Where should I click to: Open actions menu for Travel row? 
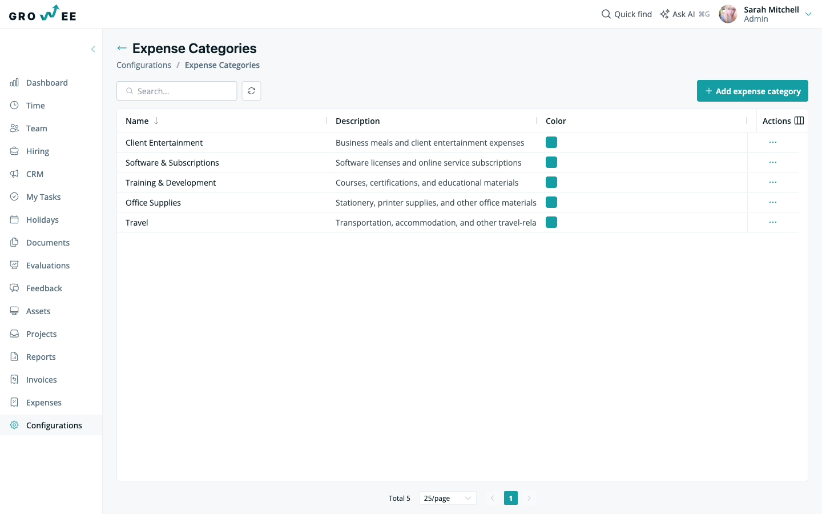pyautogui.click(x=773, y=222)
